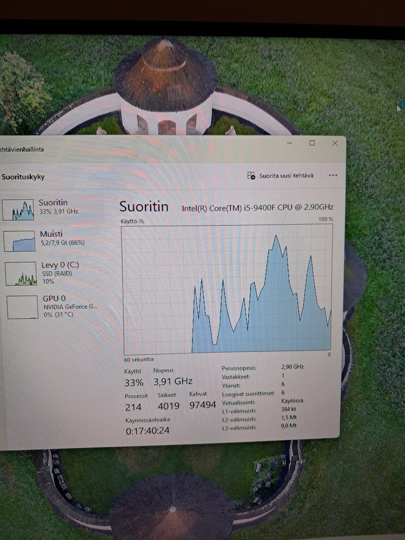Click the 214 Prosessit value
This screenshot has width=405, height=540.
coord(133,407)
